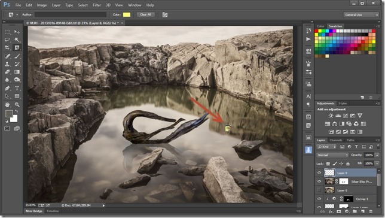Click the yellow note Color swatch
The image size is (385, 218).
click(127, 15)
